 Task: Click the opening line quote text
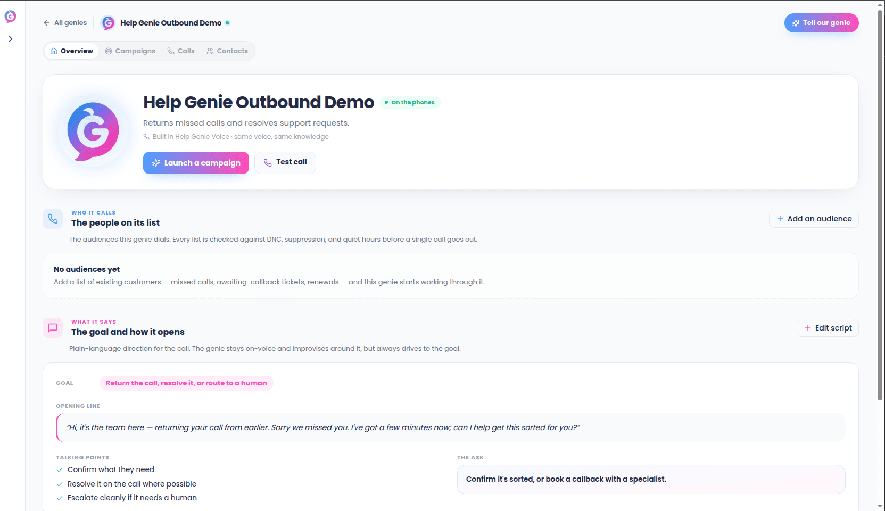[323, 427]
